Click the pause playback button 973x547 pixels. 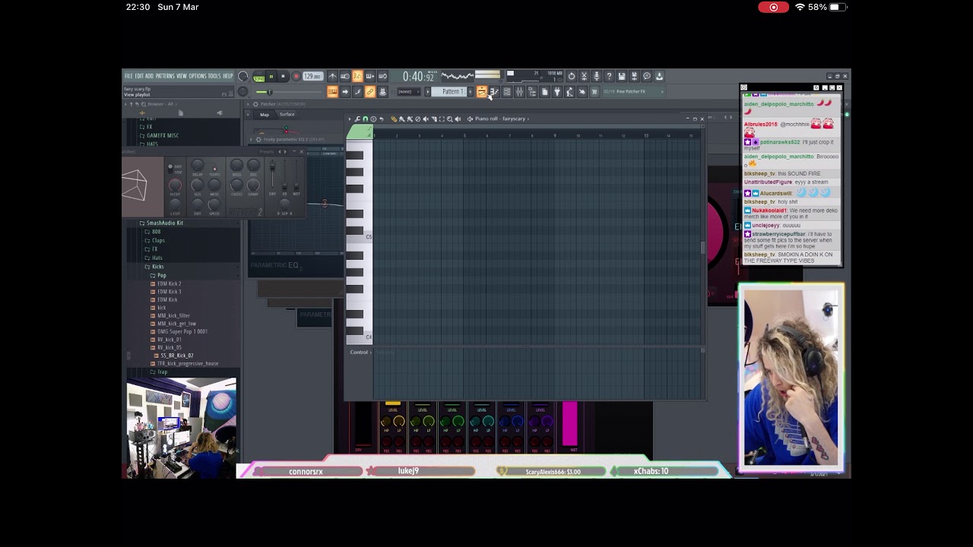271,76
